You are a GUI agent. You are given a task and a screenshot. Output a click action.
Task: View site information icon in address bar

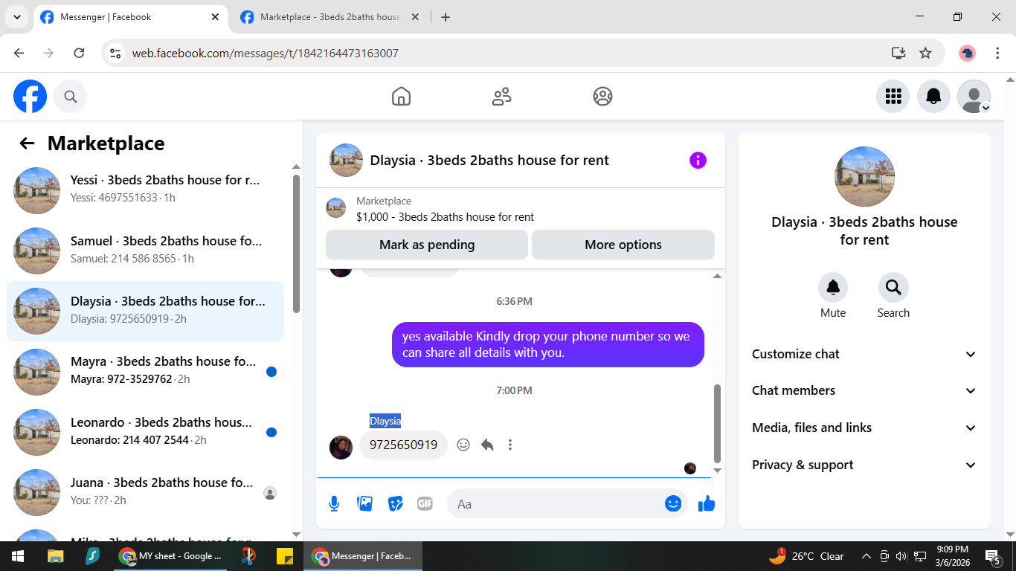click(x=115, y=53)
